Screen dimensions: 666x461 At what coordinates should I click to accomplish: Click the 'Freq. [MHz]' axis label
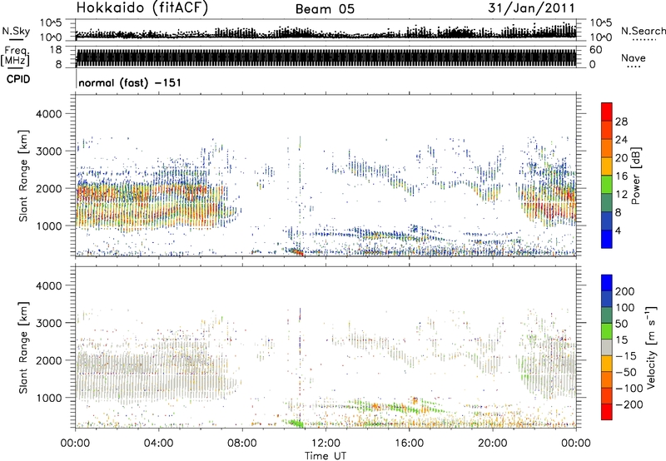tap(16, 57)
